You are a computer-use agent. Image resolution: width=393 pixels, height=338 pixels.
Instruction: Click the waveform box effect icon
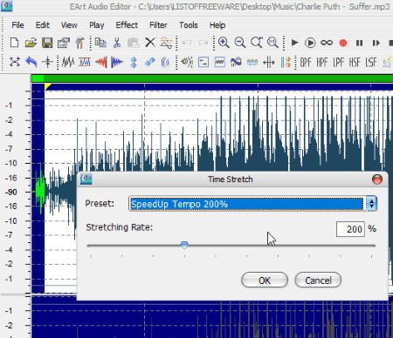(x=219, y=62)
